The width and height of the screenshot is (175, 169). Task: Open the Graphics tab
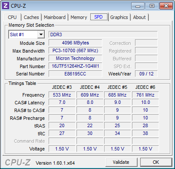coord(119,17)
